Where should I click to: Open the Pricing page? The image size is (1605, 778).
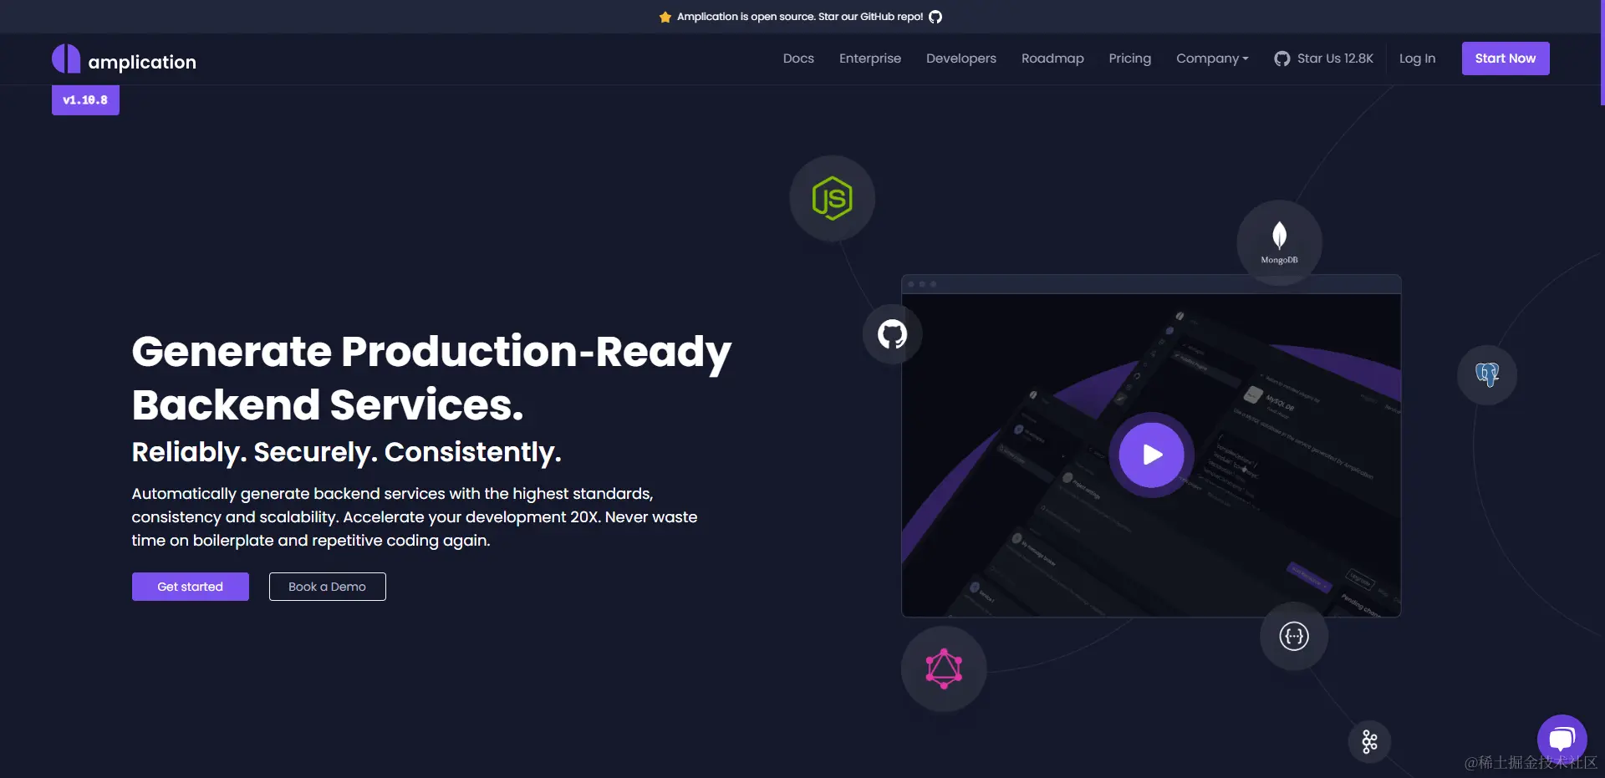click(x=1130, y=58)
